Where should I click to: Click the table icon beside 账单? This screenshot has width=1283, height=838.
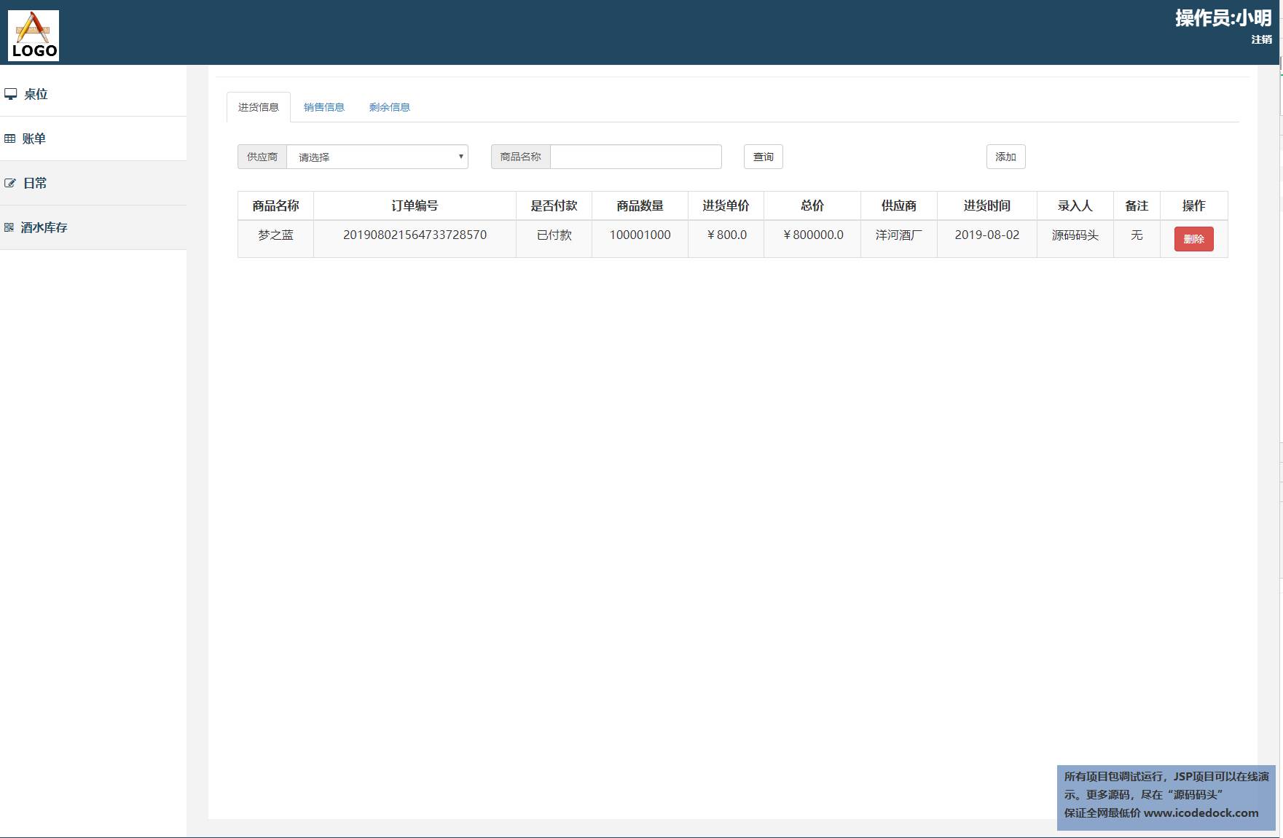click(9, 138)
